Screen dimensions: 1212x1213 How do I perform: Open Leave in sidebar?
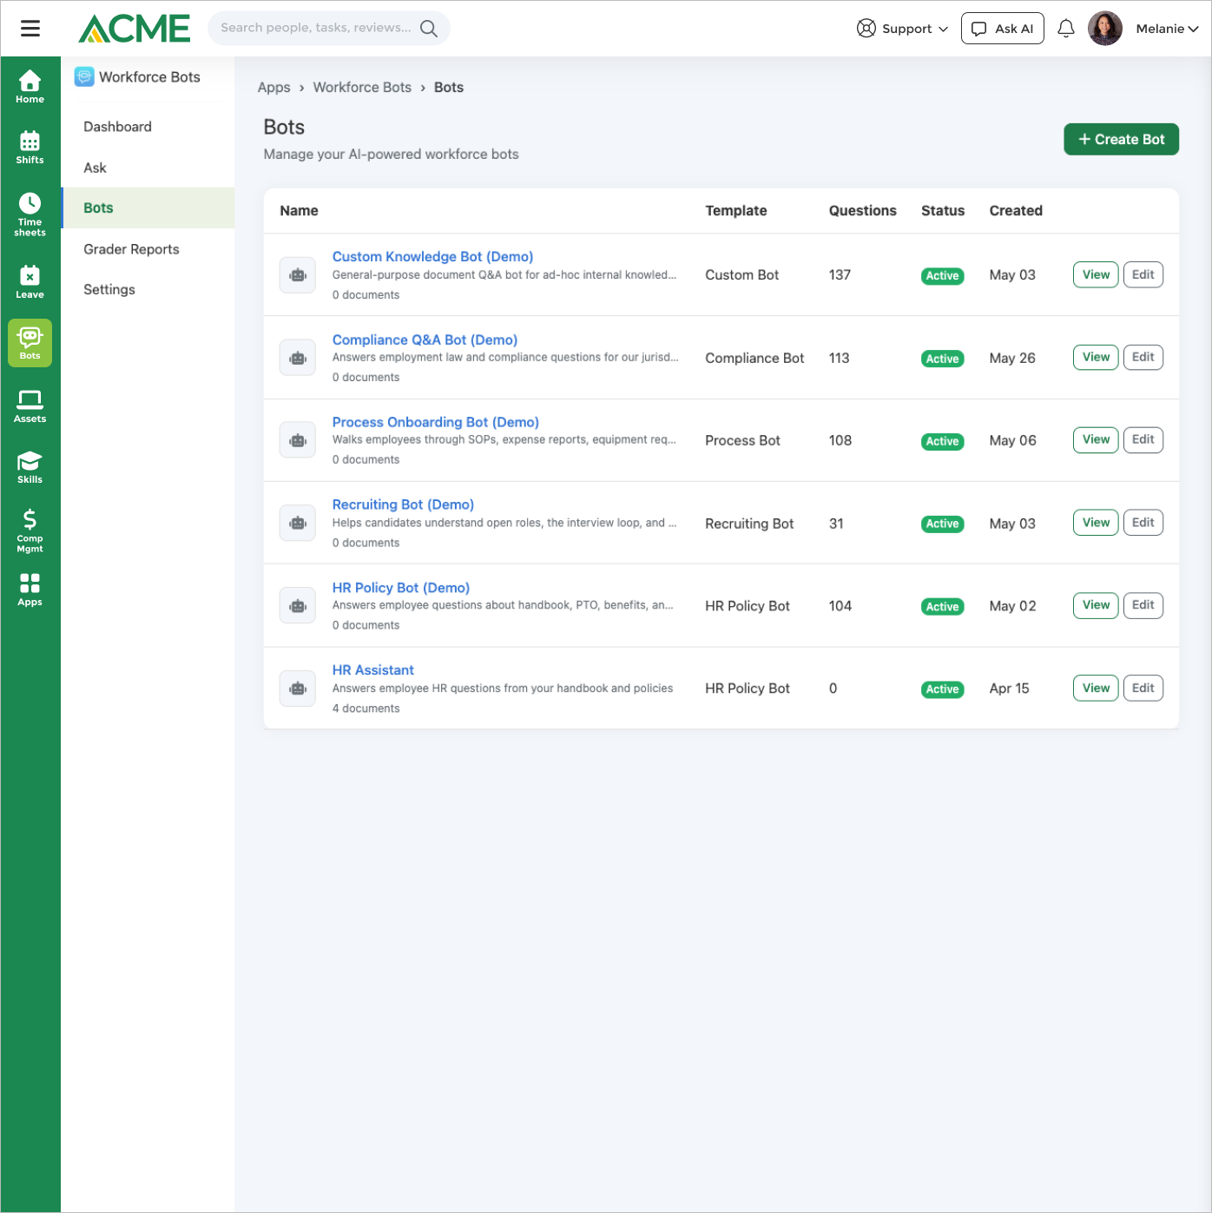tap(30, 282)
